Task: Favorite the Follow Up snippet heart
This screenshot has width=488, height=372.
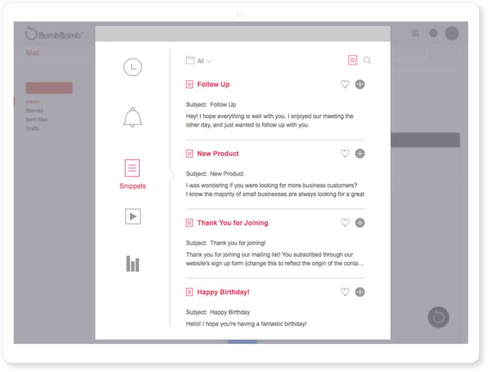Action: point(345,84)
